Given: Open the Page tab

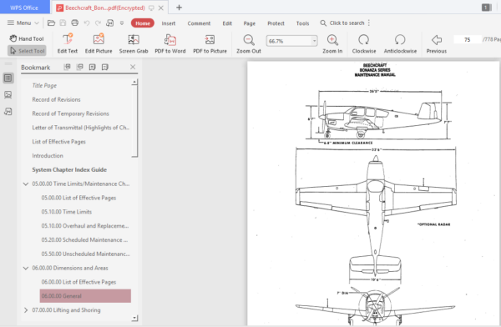Looking at the screenshot, I should (249, 23).
